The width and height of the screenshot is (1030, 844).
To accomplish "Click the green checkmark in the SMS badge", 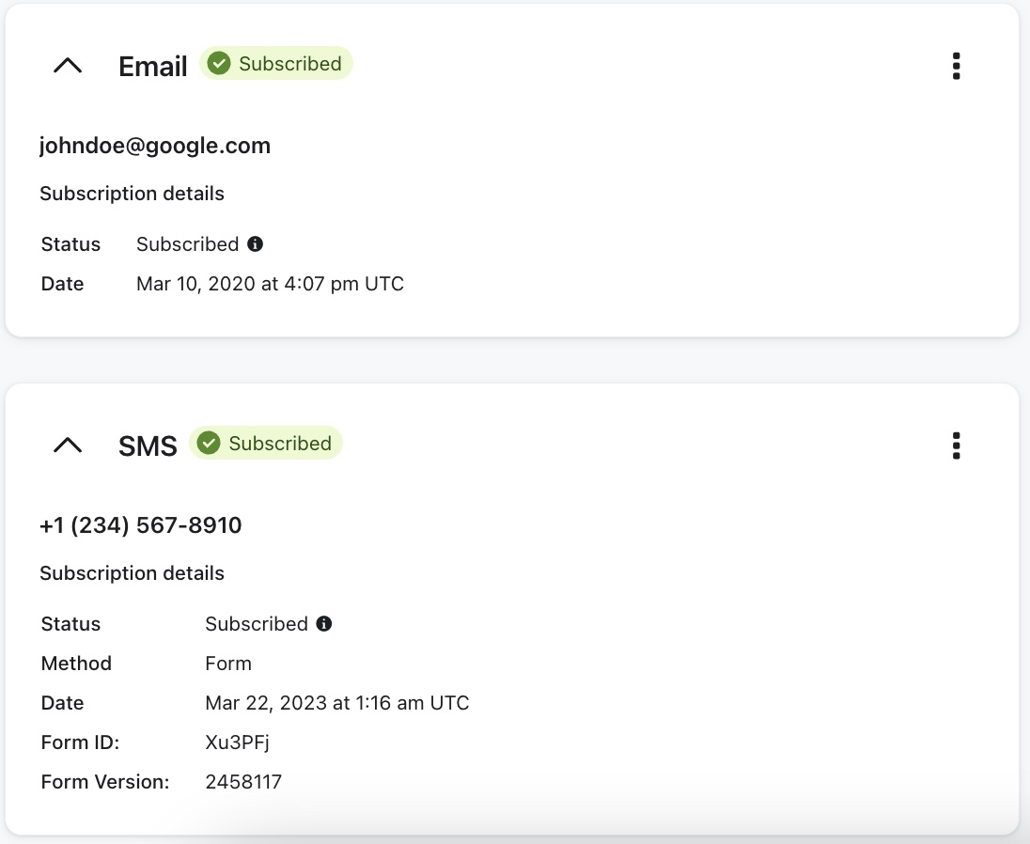I will click(x=208, y=443).
